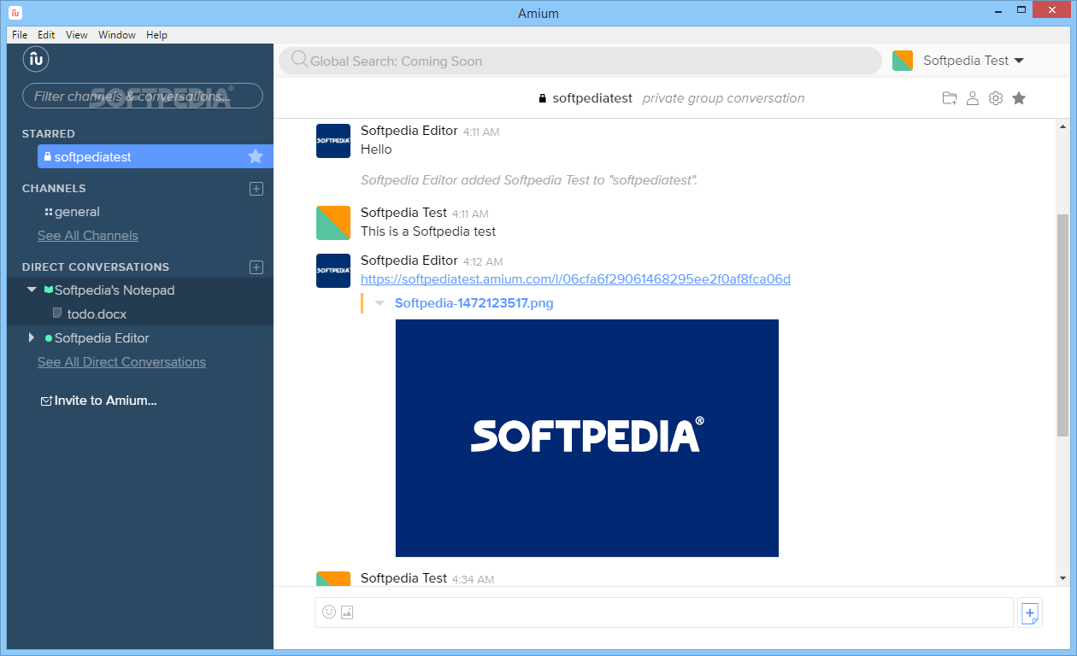Add a new channel with plus icon

[x=256, y=189]
